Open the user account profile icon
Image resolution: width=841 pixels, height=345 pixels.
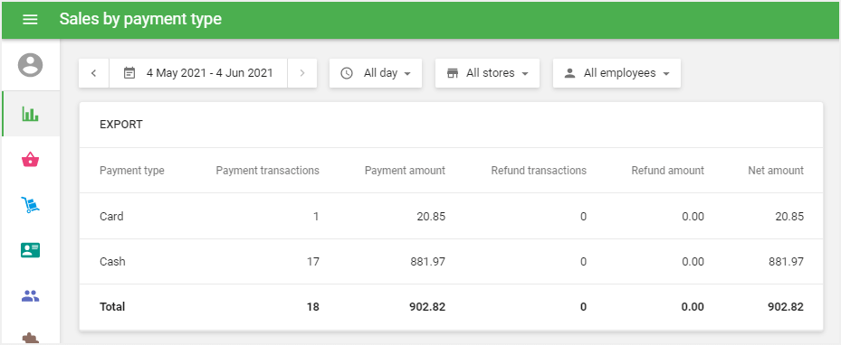click(x=30, y=65)
